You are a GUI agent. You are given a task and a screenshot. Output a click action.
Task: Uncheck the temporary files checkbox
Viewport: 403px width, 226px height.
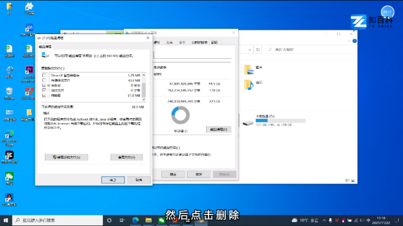coord(44,90)
